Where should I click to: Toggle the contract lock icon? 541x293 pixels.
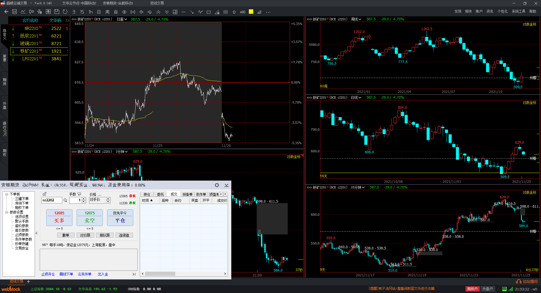(x=45, y=194)
